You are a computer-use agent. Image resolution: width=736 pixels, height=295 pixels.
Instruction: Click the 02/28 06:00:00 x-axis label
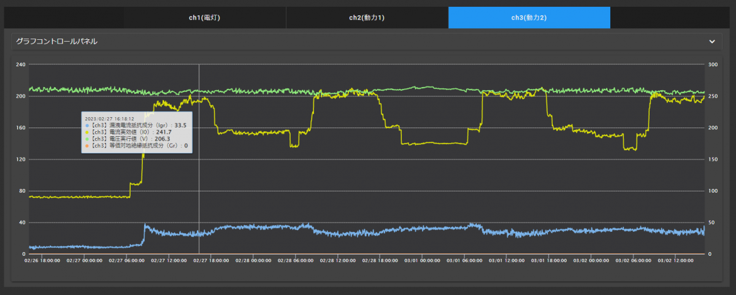[x=295, y=260]
